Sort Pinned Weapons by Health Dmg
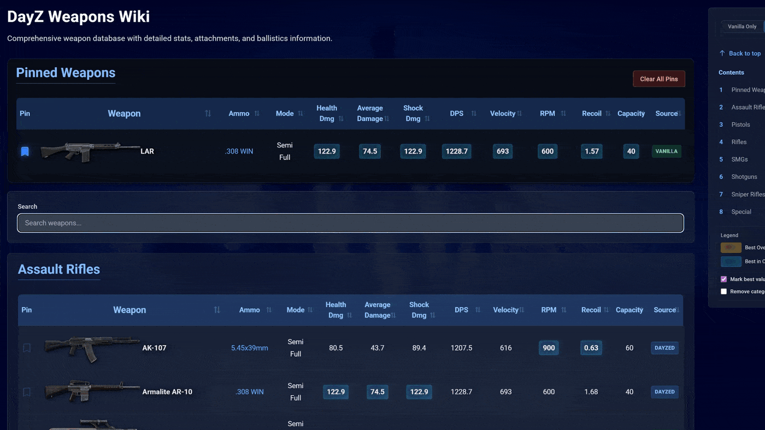The height and width of the screenshot is (430, 765). coord(341,119)
